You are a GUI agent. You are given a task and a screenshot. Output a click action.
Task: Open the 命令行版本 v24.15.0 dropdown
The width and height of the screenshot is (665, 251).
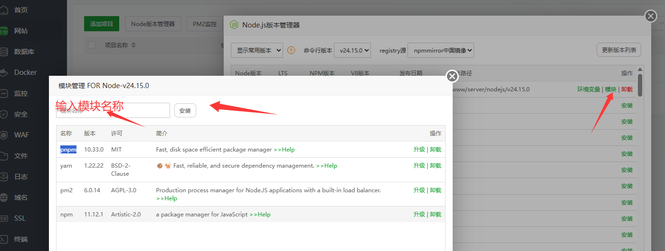click(x=352, y=50)
